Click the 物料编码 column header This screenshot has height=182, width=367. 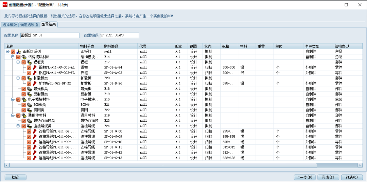pyautogui.click(x=119, y=46)
